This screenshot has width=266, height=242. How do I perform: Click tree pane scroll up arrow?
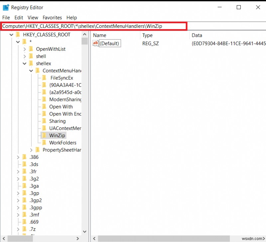click(85, 35)
